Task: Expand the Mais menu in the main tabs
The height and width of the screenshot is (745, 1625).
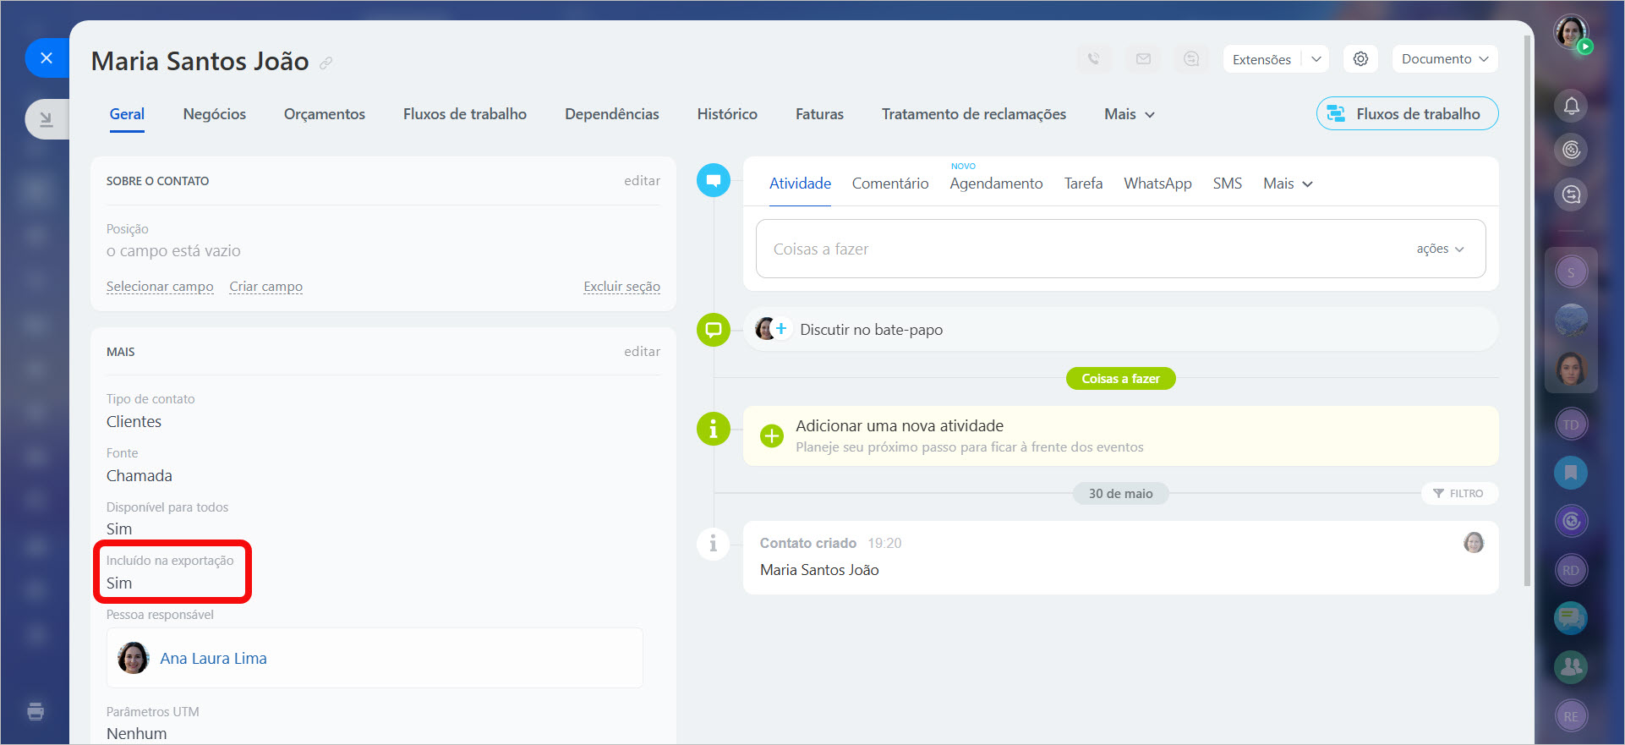Action: click(1129, 114)
